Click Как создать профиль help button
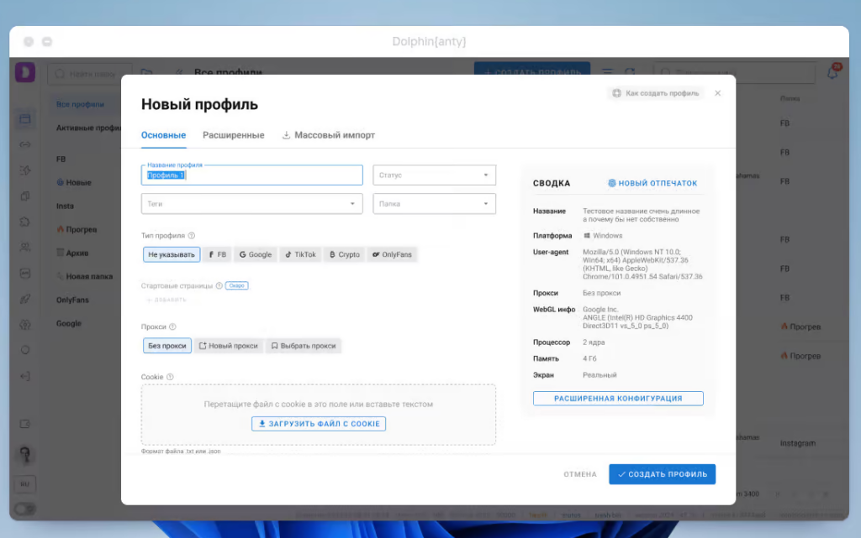The width and height of the screenshot is (861, 538). tap(656, 93)
